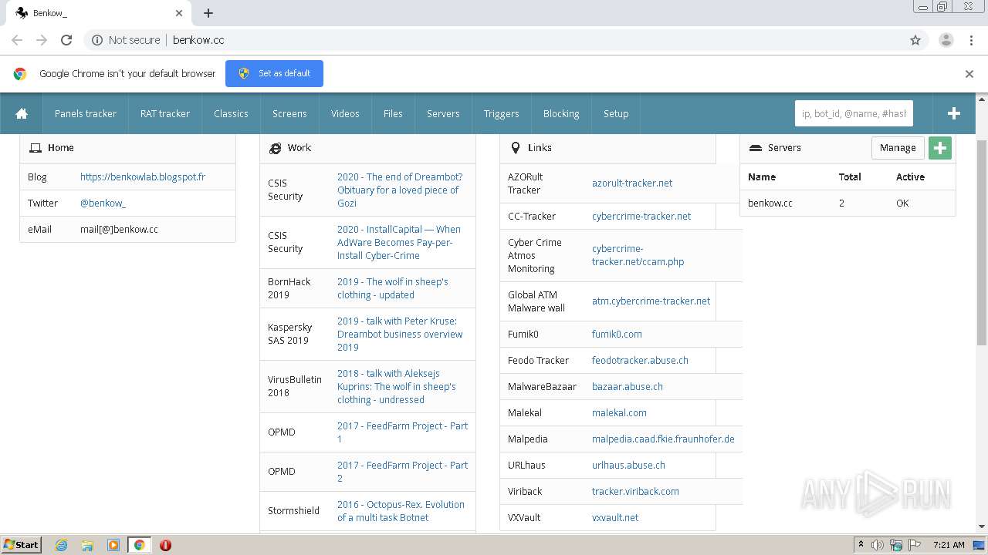Image resolution: width=988 pixels, height=555 pixels.
Task: Visit bazaar.abuse.ch link
Action: [628, 386]
